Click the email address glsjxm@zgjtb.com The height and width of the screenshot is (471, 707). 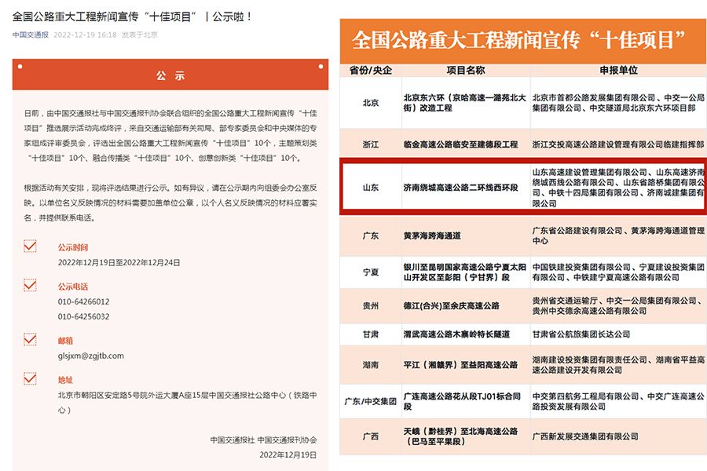pyautogui.click(x=90, y=356)
